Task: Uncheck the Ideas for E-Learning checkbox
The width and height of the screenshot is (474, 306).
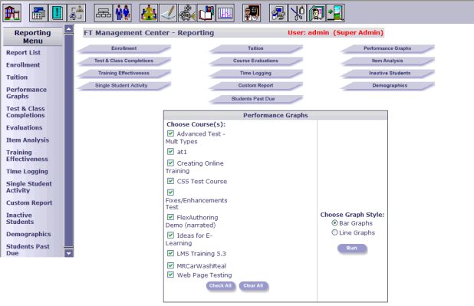Action: pyautogui.click(x=170, y=235)
